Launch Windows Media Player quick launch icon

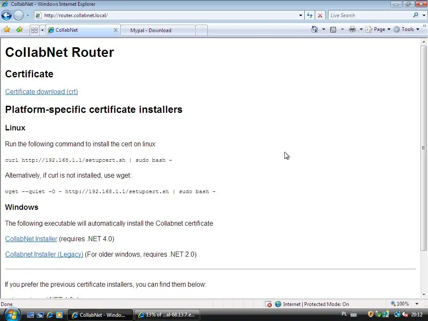(59, 315)
